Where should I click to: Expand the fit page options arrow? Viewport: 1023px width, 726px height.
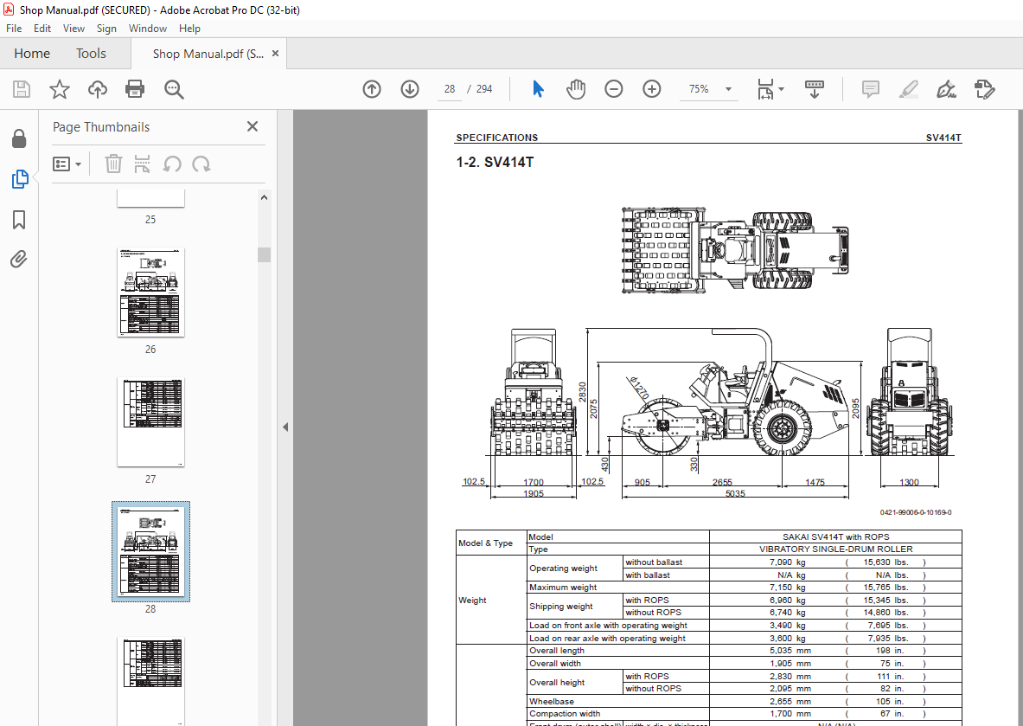782,89
